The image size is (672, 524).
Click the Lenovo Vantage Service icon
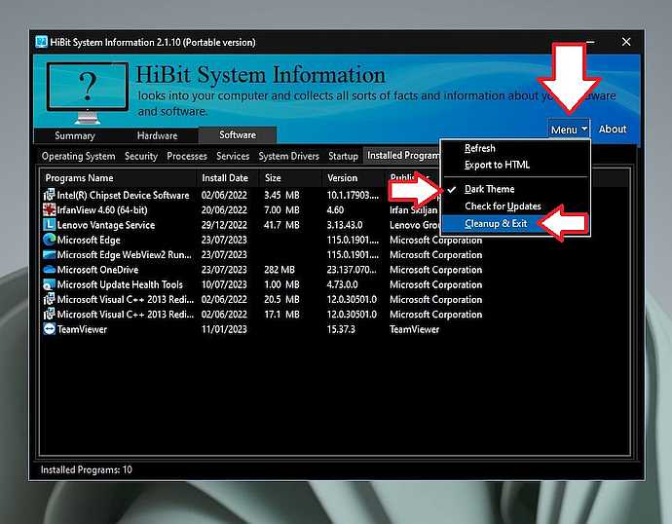coord(49,225)
